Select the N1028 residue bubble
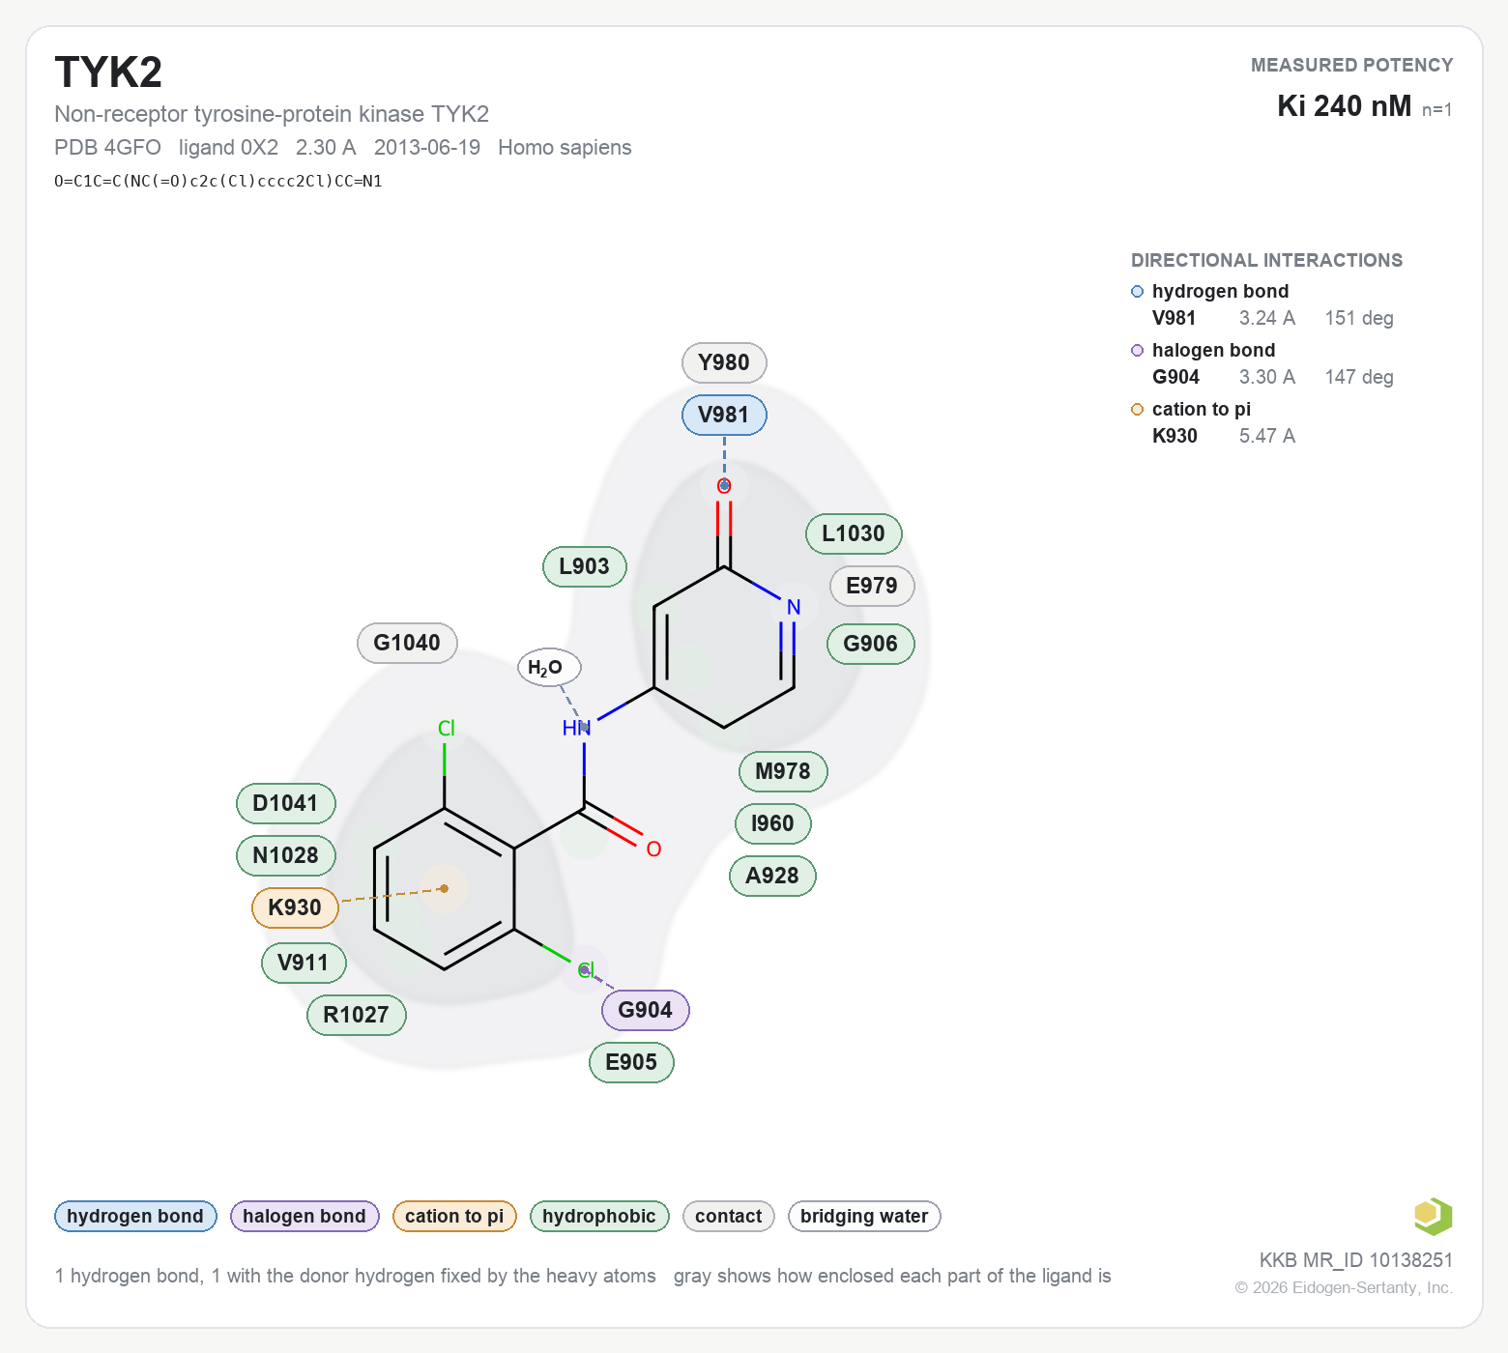1508x1353 pixels. [x=285, y=855]
